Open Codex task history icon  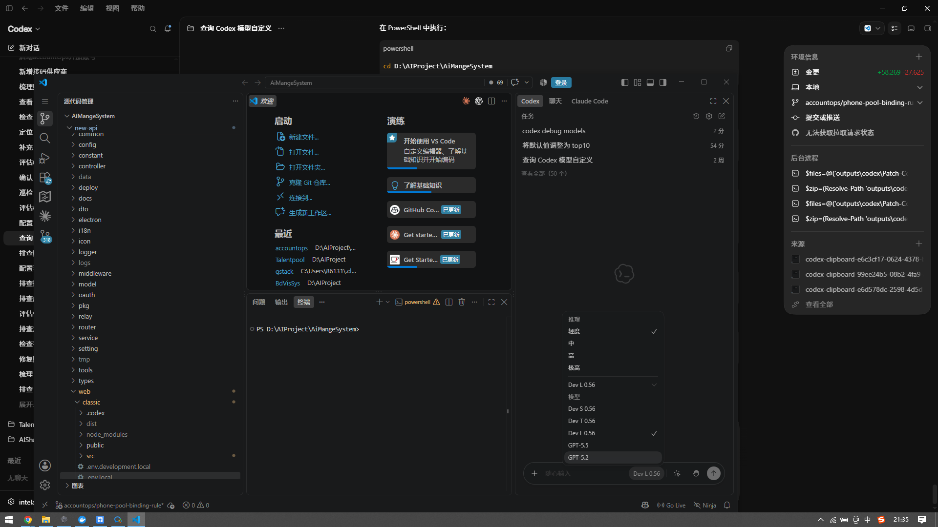tap(696, 116)
